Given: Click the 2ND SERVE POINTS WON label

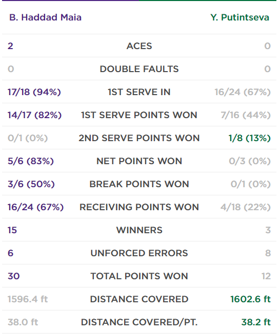Looking at the screenshot, I should (x=139, y=138).
